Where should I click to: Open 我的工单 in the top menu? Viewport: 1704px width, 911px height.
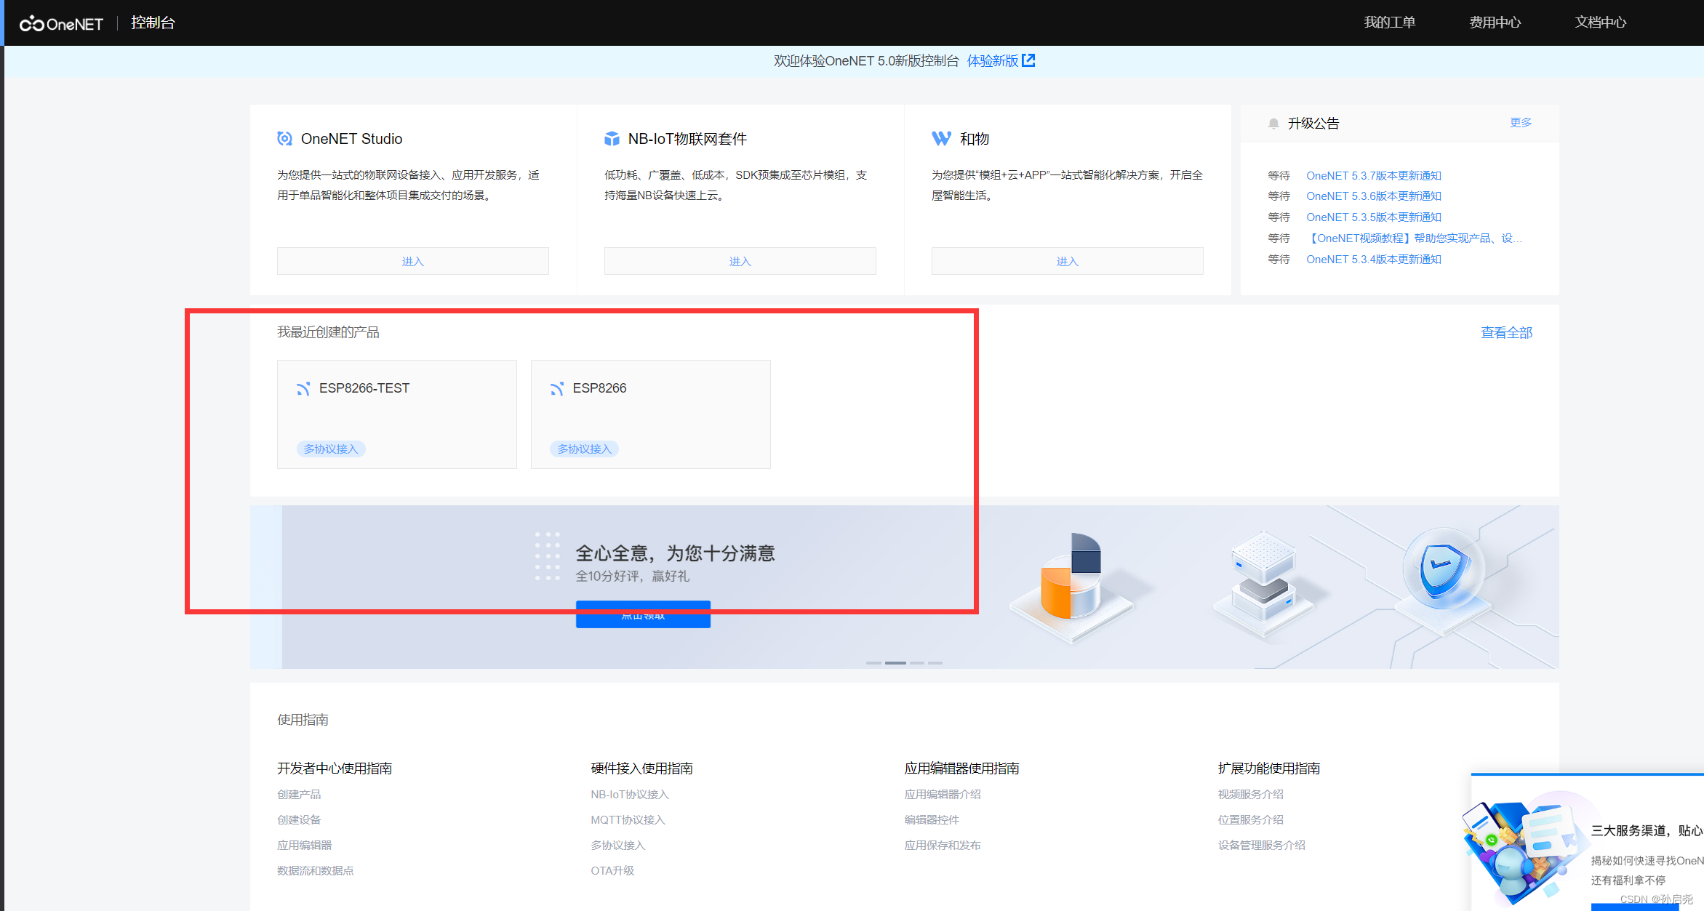(x=1389, y=23)
